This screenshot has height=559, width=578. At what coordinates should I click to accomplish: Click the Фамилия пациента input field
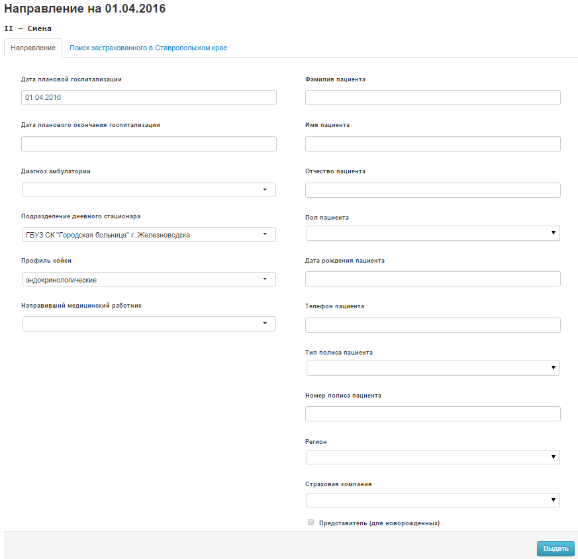[x=433, y=98]
